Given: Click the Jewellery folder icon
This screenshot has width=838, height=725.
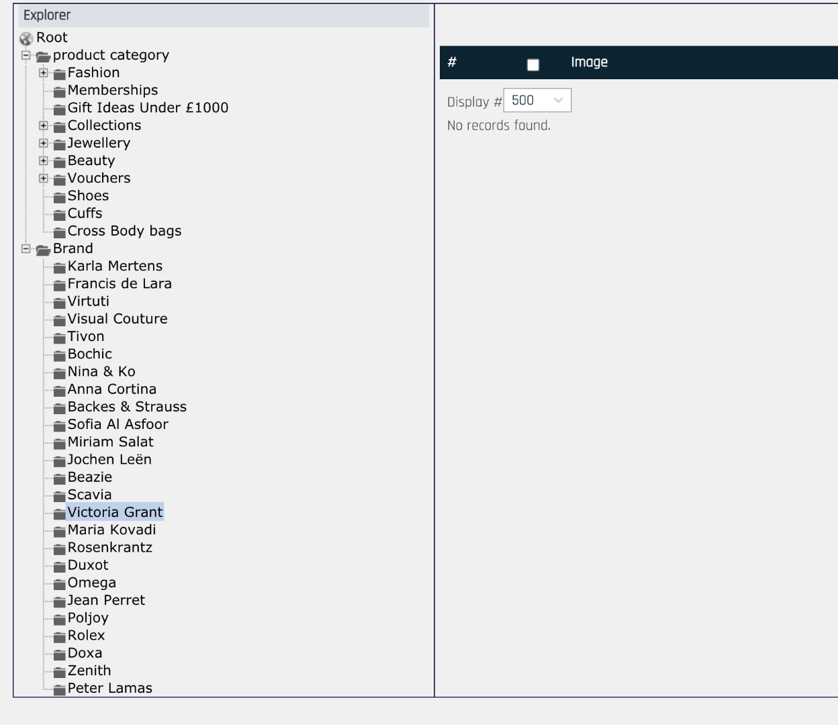Looking at the screenshot, I should [60, 144].
